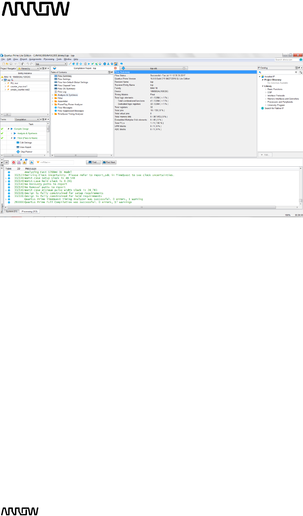Open Flow Suppressed Messages report item

pos(71,111)
